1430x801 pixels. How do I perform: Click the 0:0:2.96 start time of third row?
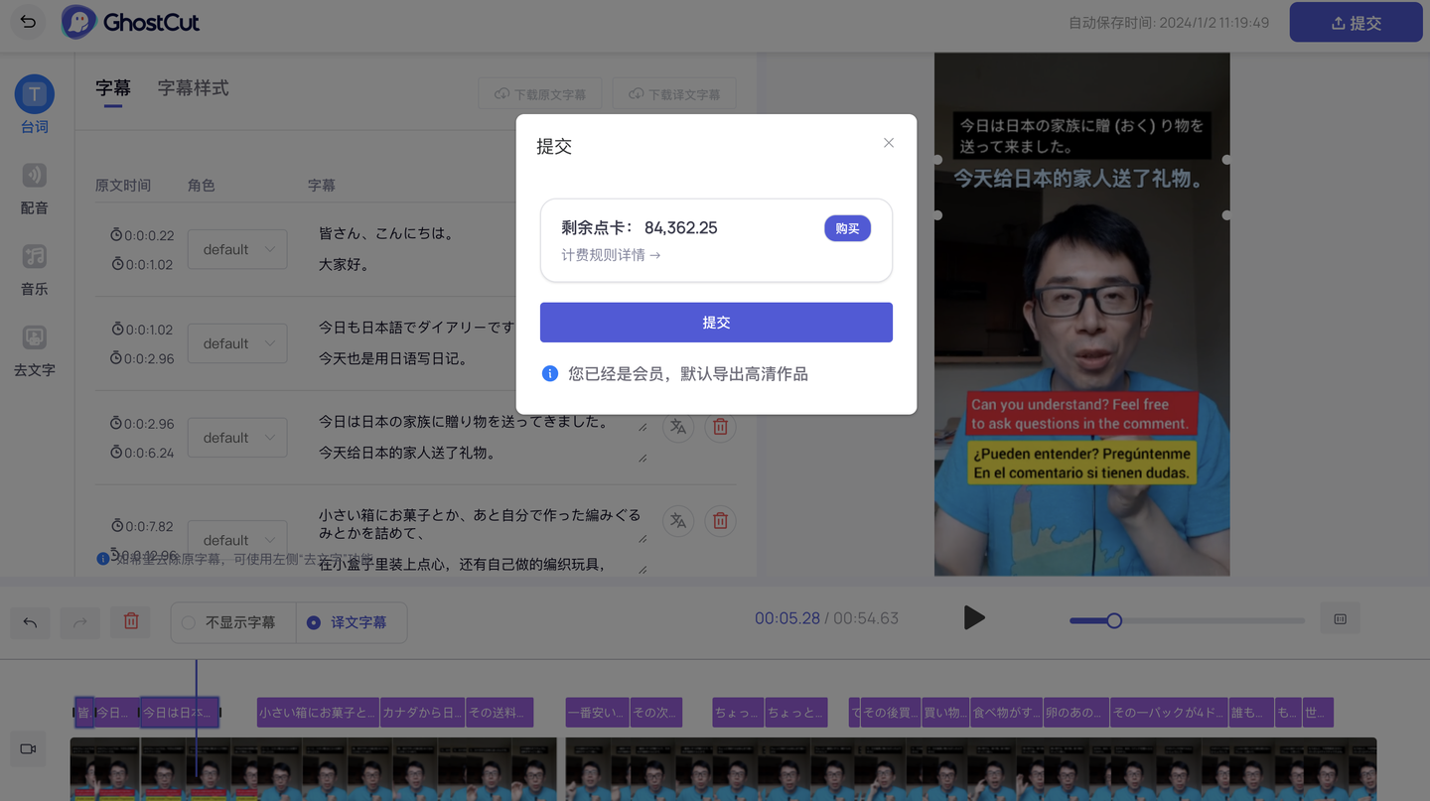point(142,423)
